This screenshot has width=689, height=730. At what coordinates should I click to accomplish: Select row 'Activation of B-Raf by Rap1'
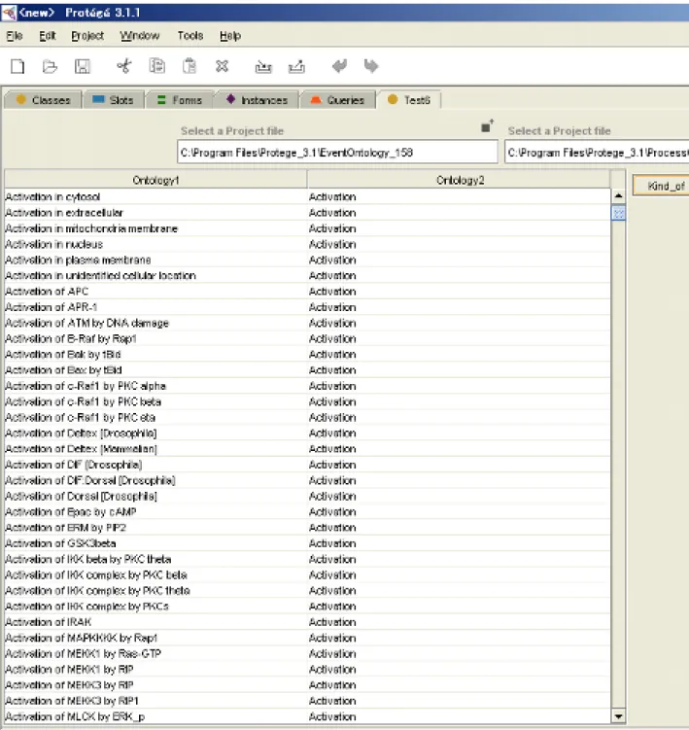coord(307,339)
